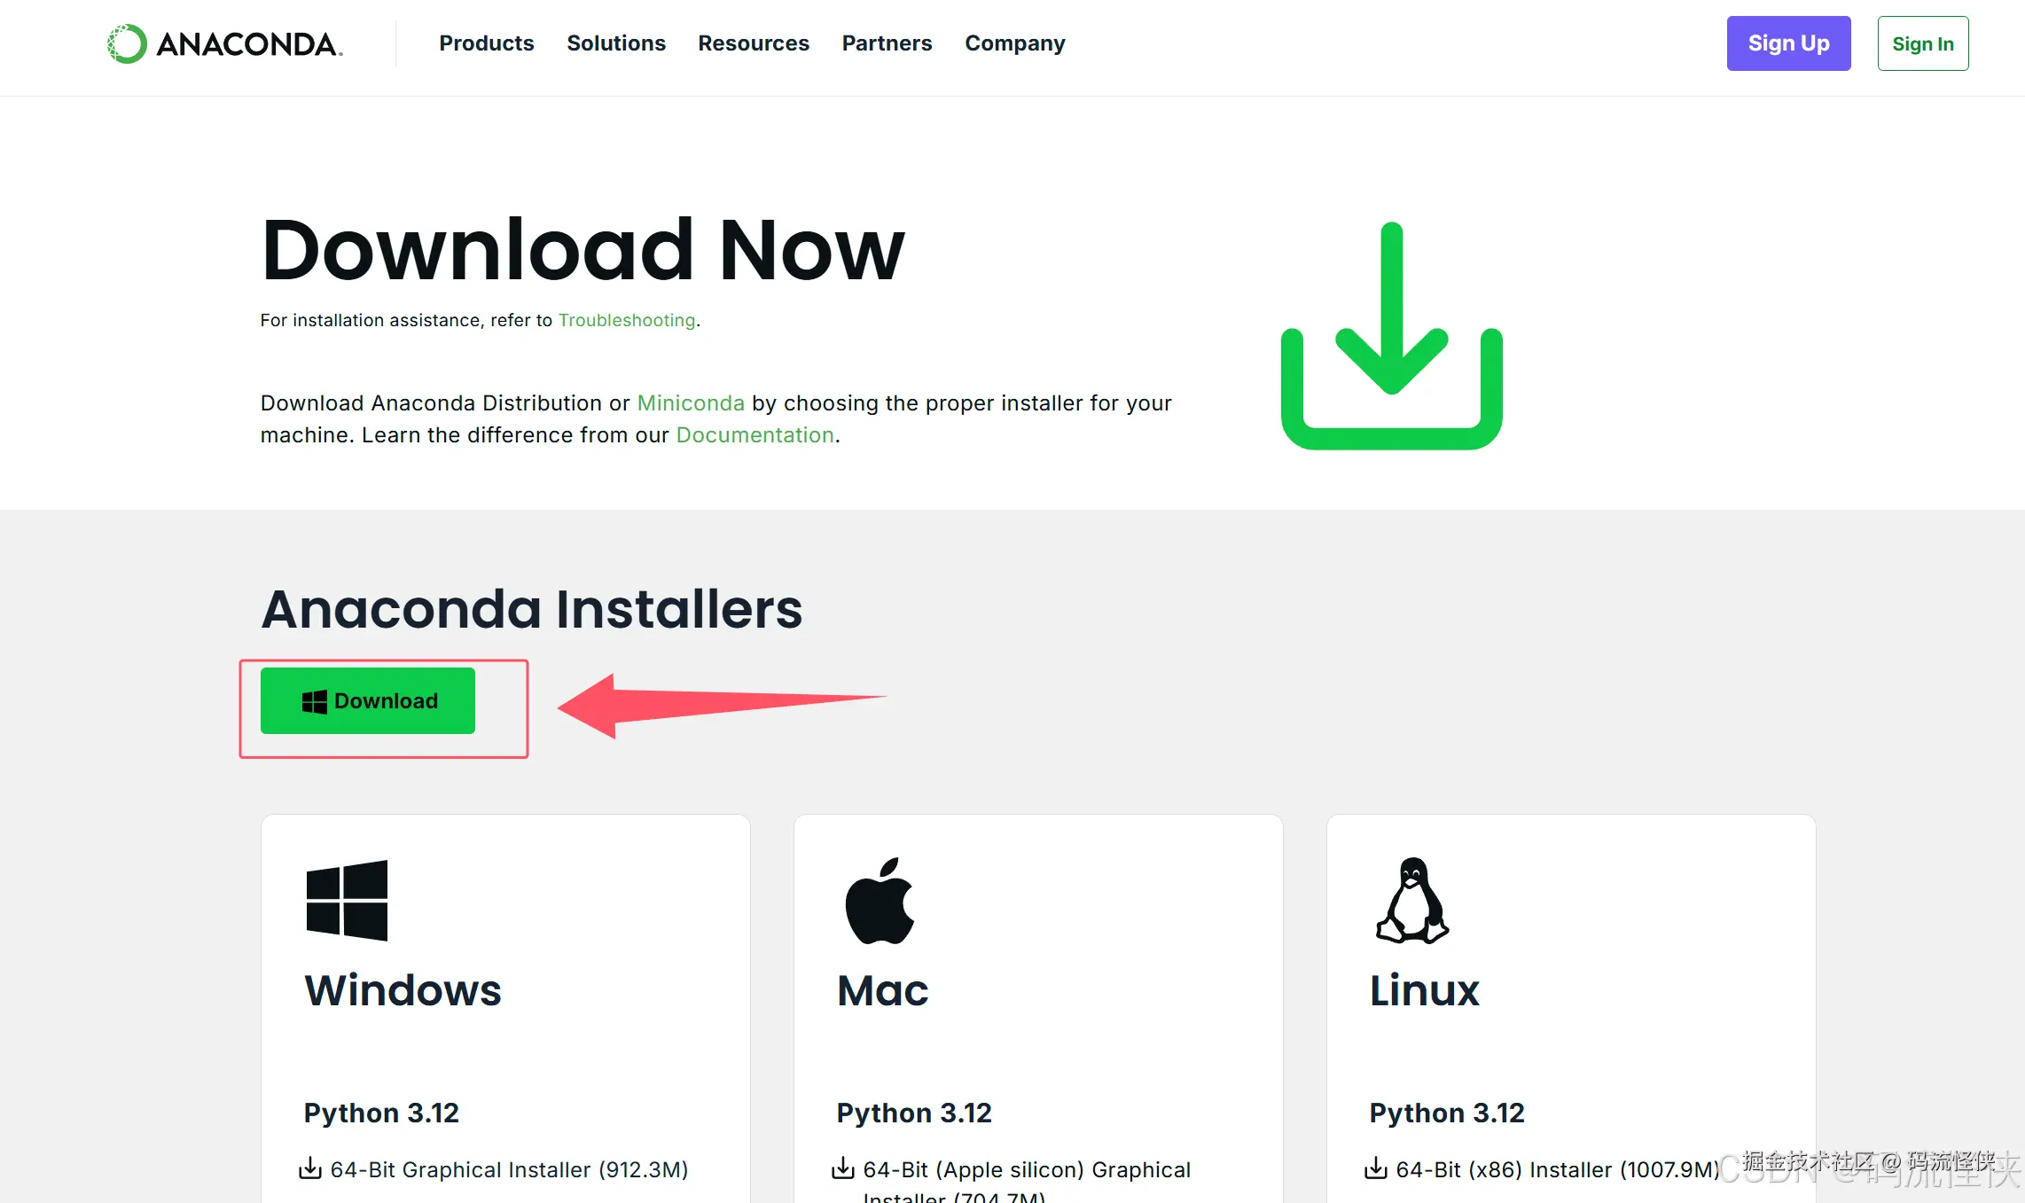
Task: Follow the Troubleshooting link
Action: [x=626, y=320]
